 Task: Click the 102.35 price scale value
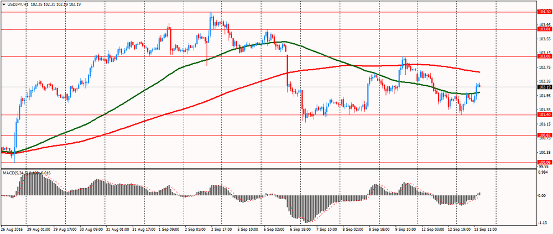tap(544, 81)
